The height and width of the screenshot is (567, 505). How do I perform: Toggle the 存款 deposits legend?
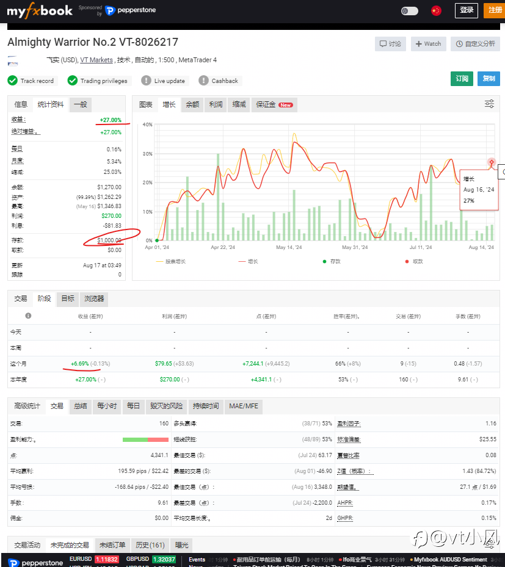[x=332, y=261]
